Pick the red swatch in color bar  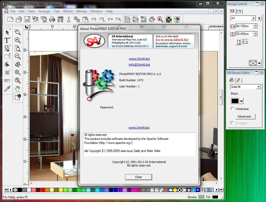[43, 190]
